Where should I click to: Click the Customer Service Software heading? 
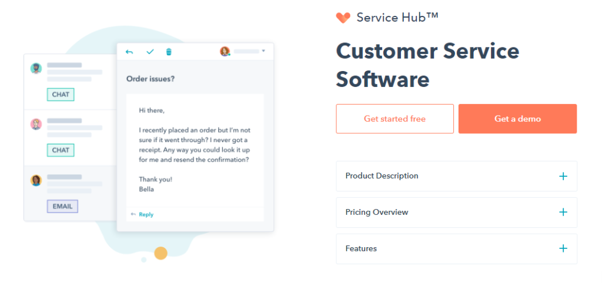[x=427, y=65]
